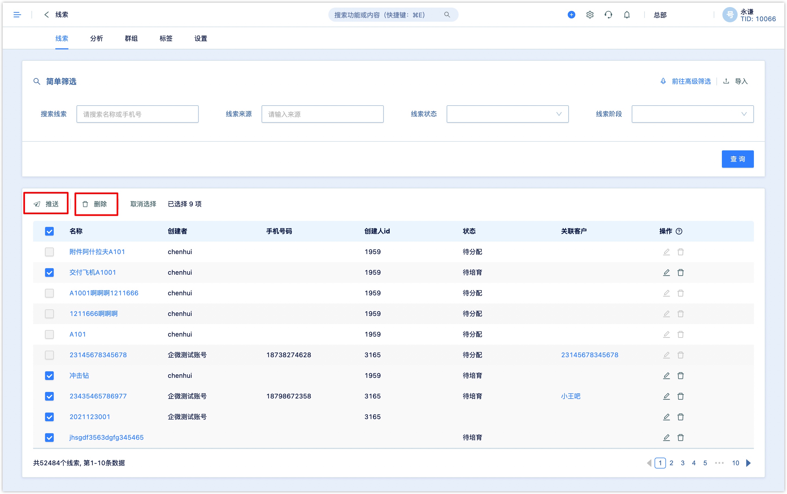Screen dimensions: 787x494
Task: Open the jhsgdf3563dgfg345465 lead link
Action: pos(106,437)
